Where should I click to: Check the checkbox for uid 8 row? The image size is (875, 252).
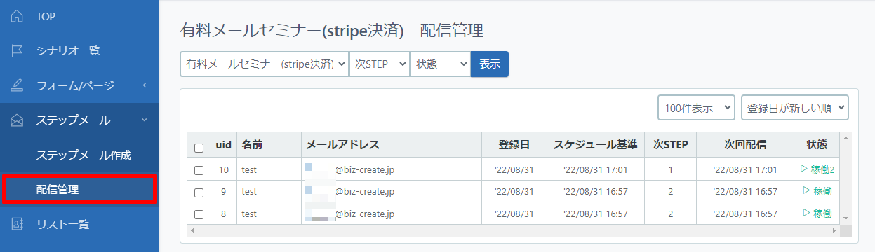coord(199,214)
